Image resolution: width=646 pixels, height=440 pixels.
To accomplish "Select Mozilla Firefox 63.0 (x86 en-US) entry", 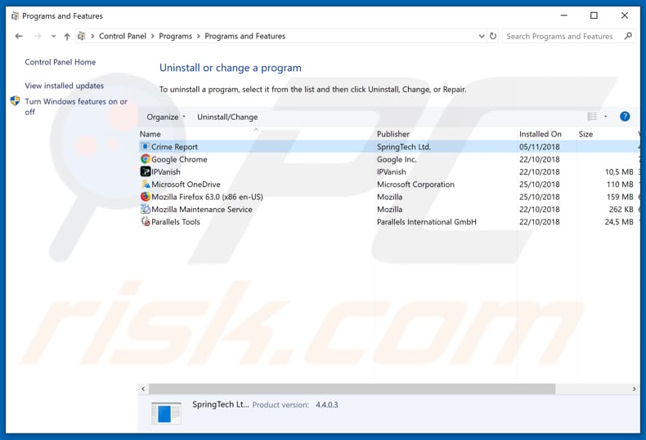I will click(207, 197).
